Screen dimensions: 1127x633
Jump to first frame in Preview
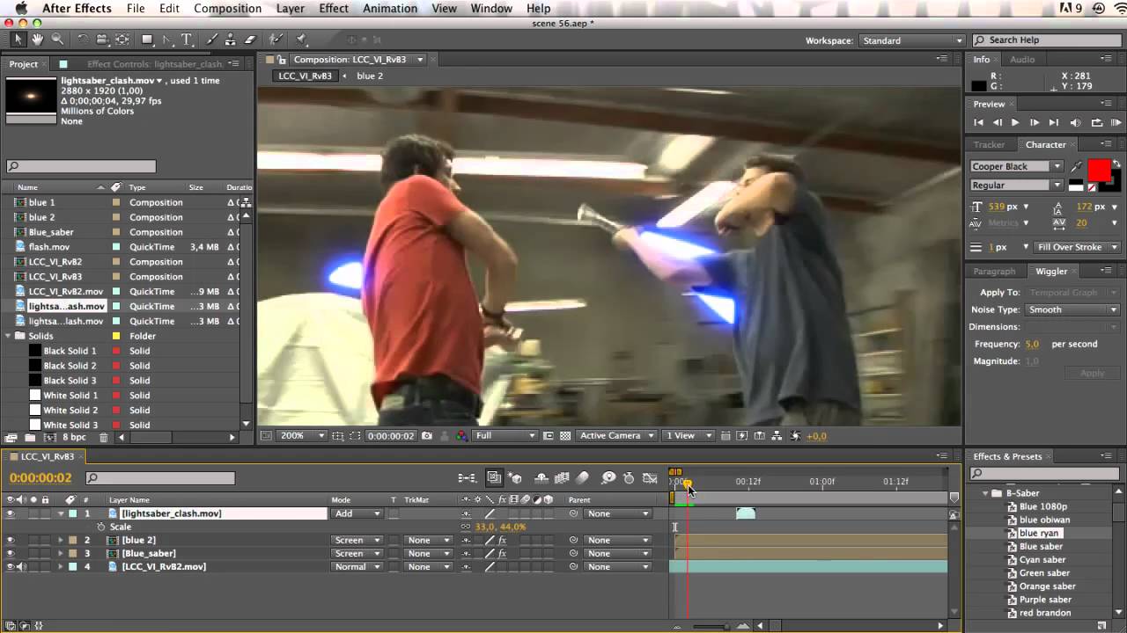point(977,122)
